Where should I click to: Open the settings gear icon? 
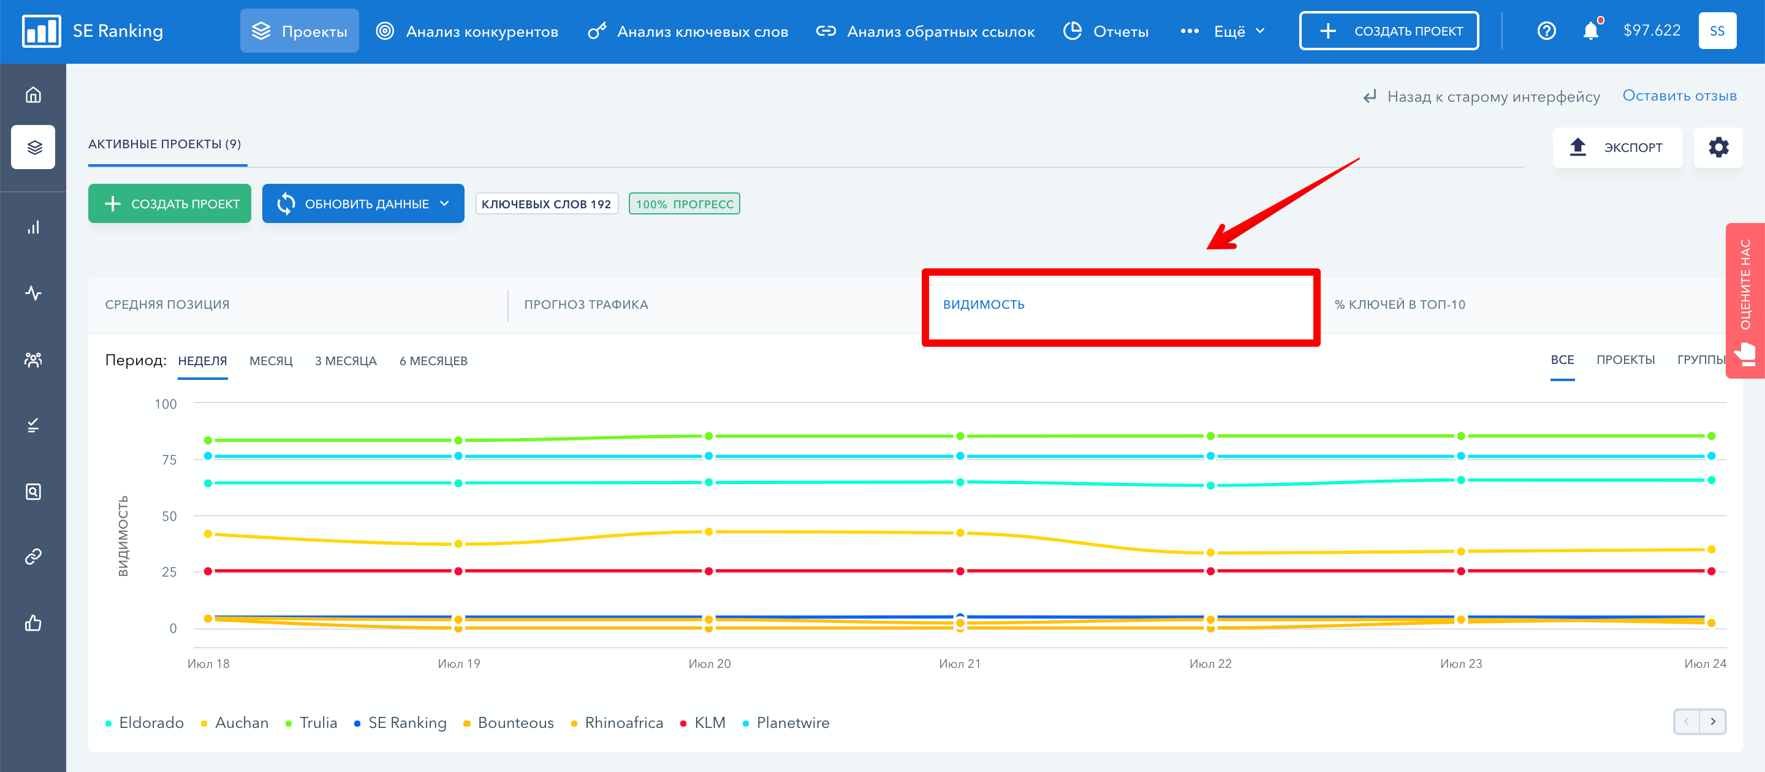coord(1718,147)
